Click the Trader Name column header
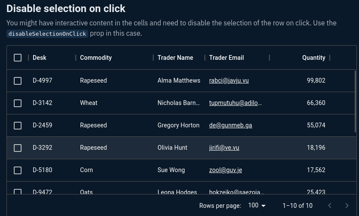The width and height of the screenshot is (359, 216). tap(175, 58)
